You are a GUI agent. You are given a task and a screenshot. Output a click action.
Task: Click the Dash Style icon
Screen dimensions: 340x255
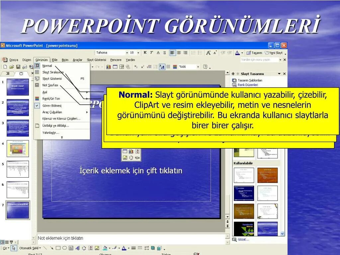[140, 248]
